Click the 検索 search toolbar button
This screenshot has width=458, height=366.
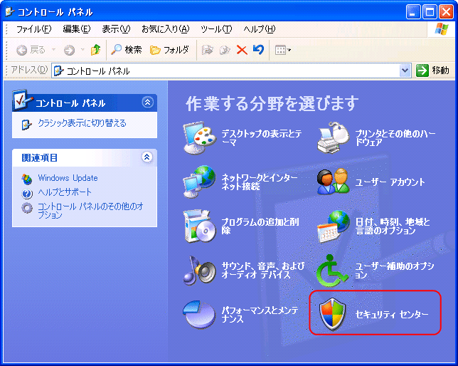(126, 50)
